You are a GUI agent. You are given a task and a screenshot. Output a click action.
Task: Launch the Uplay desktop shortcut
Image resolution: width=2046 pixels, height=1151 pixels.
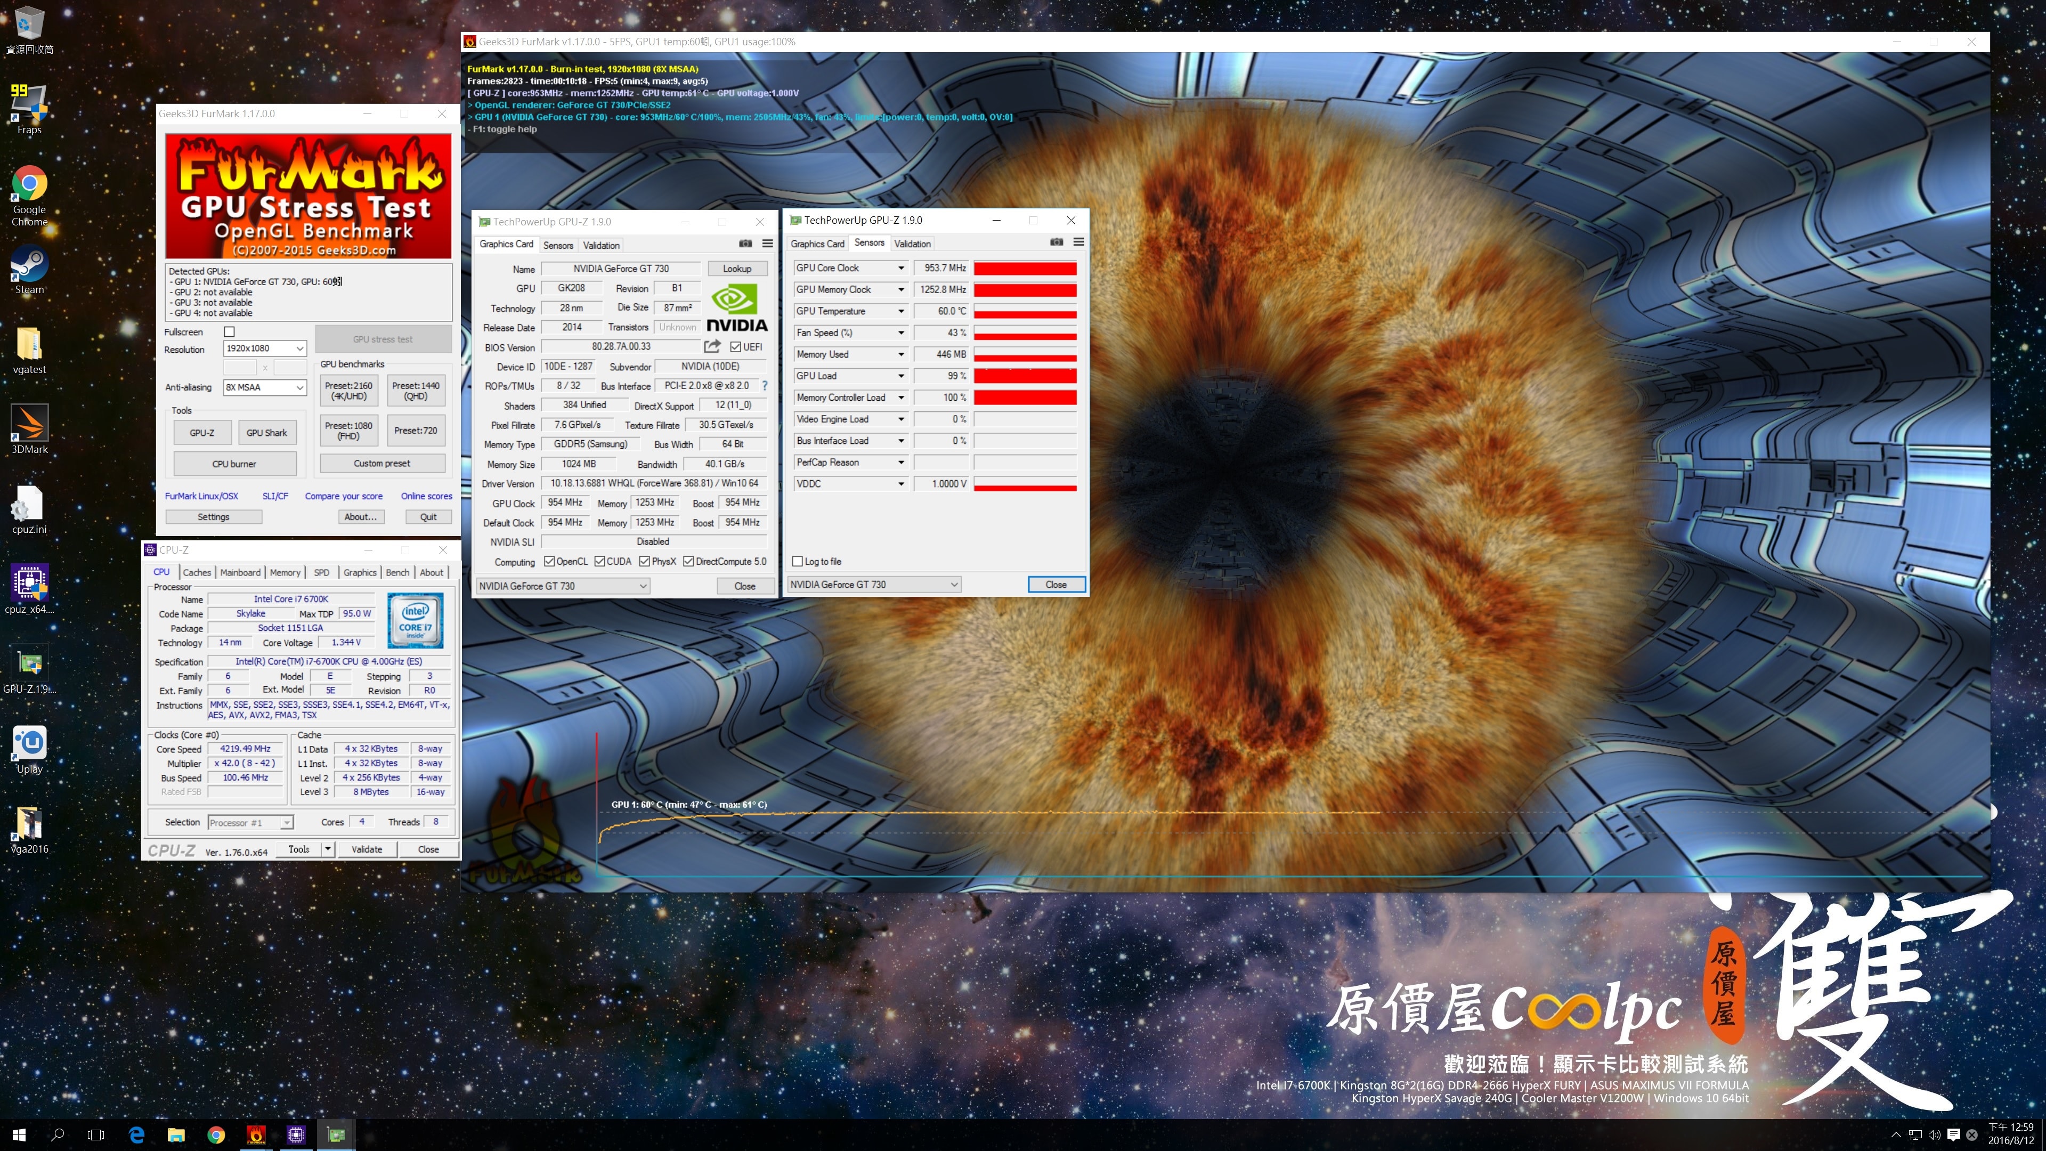coord(29,750)
